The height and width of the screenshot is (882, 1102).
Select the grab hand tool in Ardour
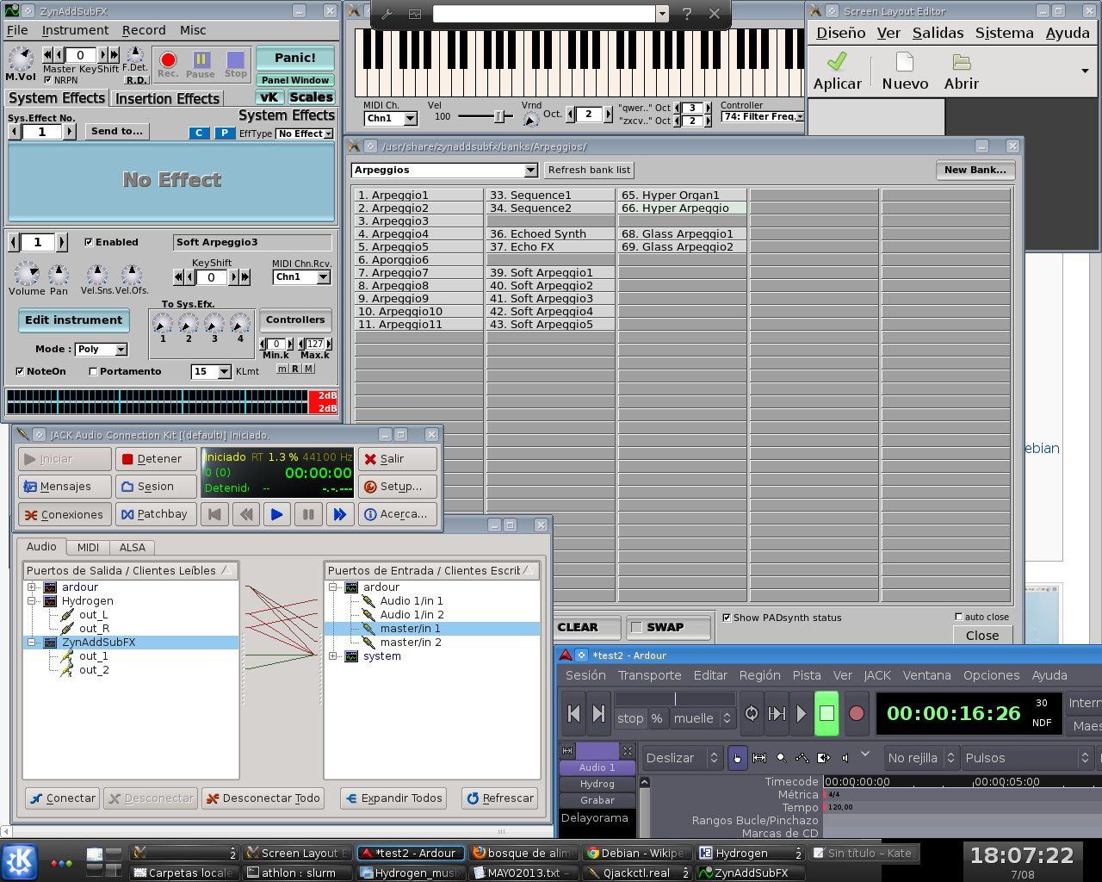(x=737, y=758)
